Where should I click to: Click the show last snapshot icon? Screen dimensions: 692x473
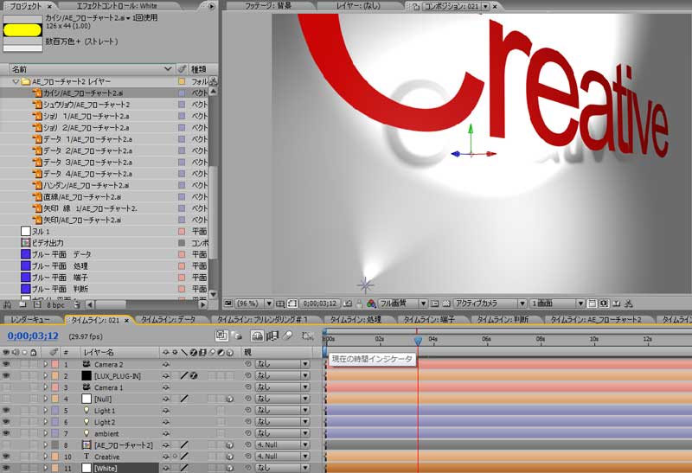[x=359, y=304]
